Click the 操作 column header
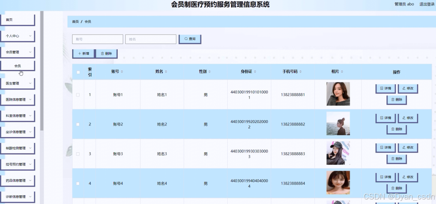436x204 pixels. [397, 72]
